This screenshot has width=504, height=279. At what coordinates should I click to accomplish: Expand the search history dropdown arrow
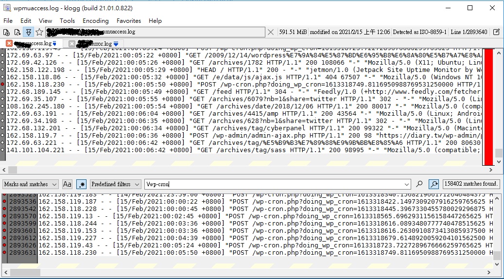[x=407, y=184]
